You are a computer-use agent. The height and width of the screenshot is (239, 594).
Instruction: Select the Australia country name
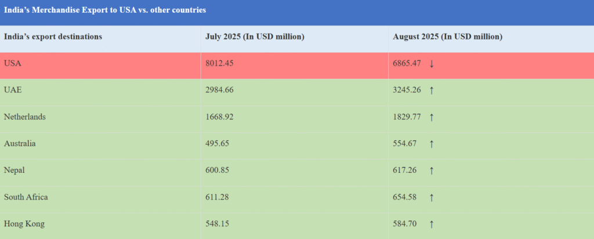20,143
